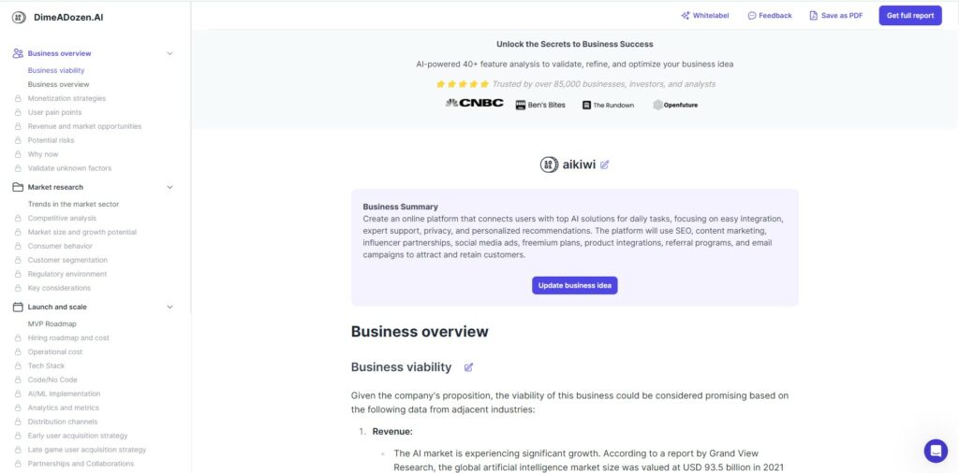959x473 pixels.
Task: Open the MVP Roadmap sidebar item
Action: [52, 324]
